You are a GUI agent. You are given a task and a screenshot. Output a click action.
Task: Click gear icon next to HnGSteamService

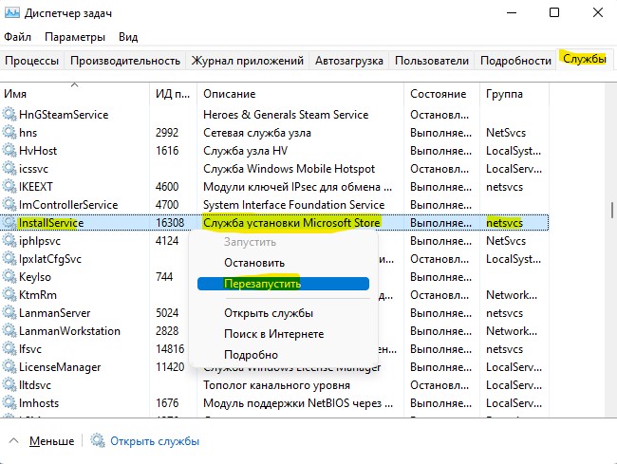point(9,115)
